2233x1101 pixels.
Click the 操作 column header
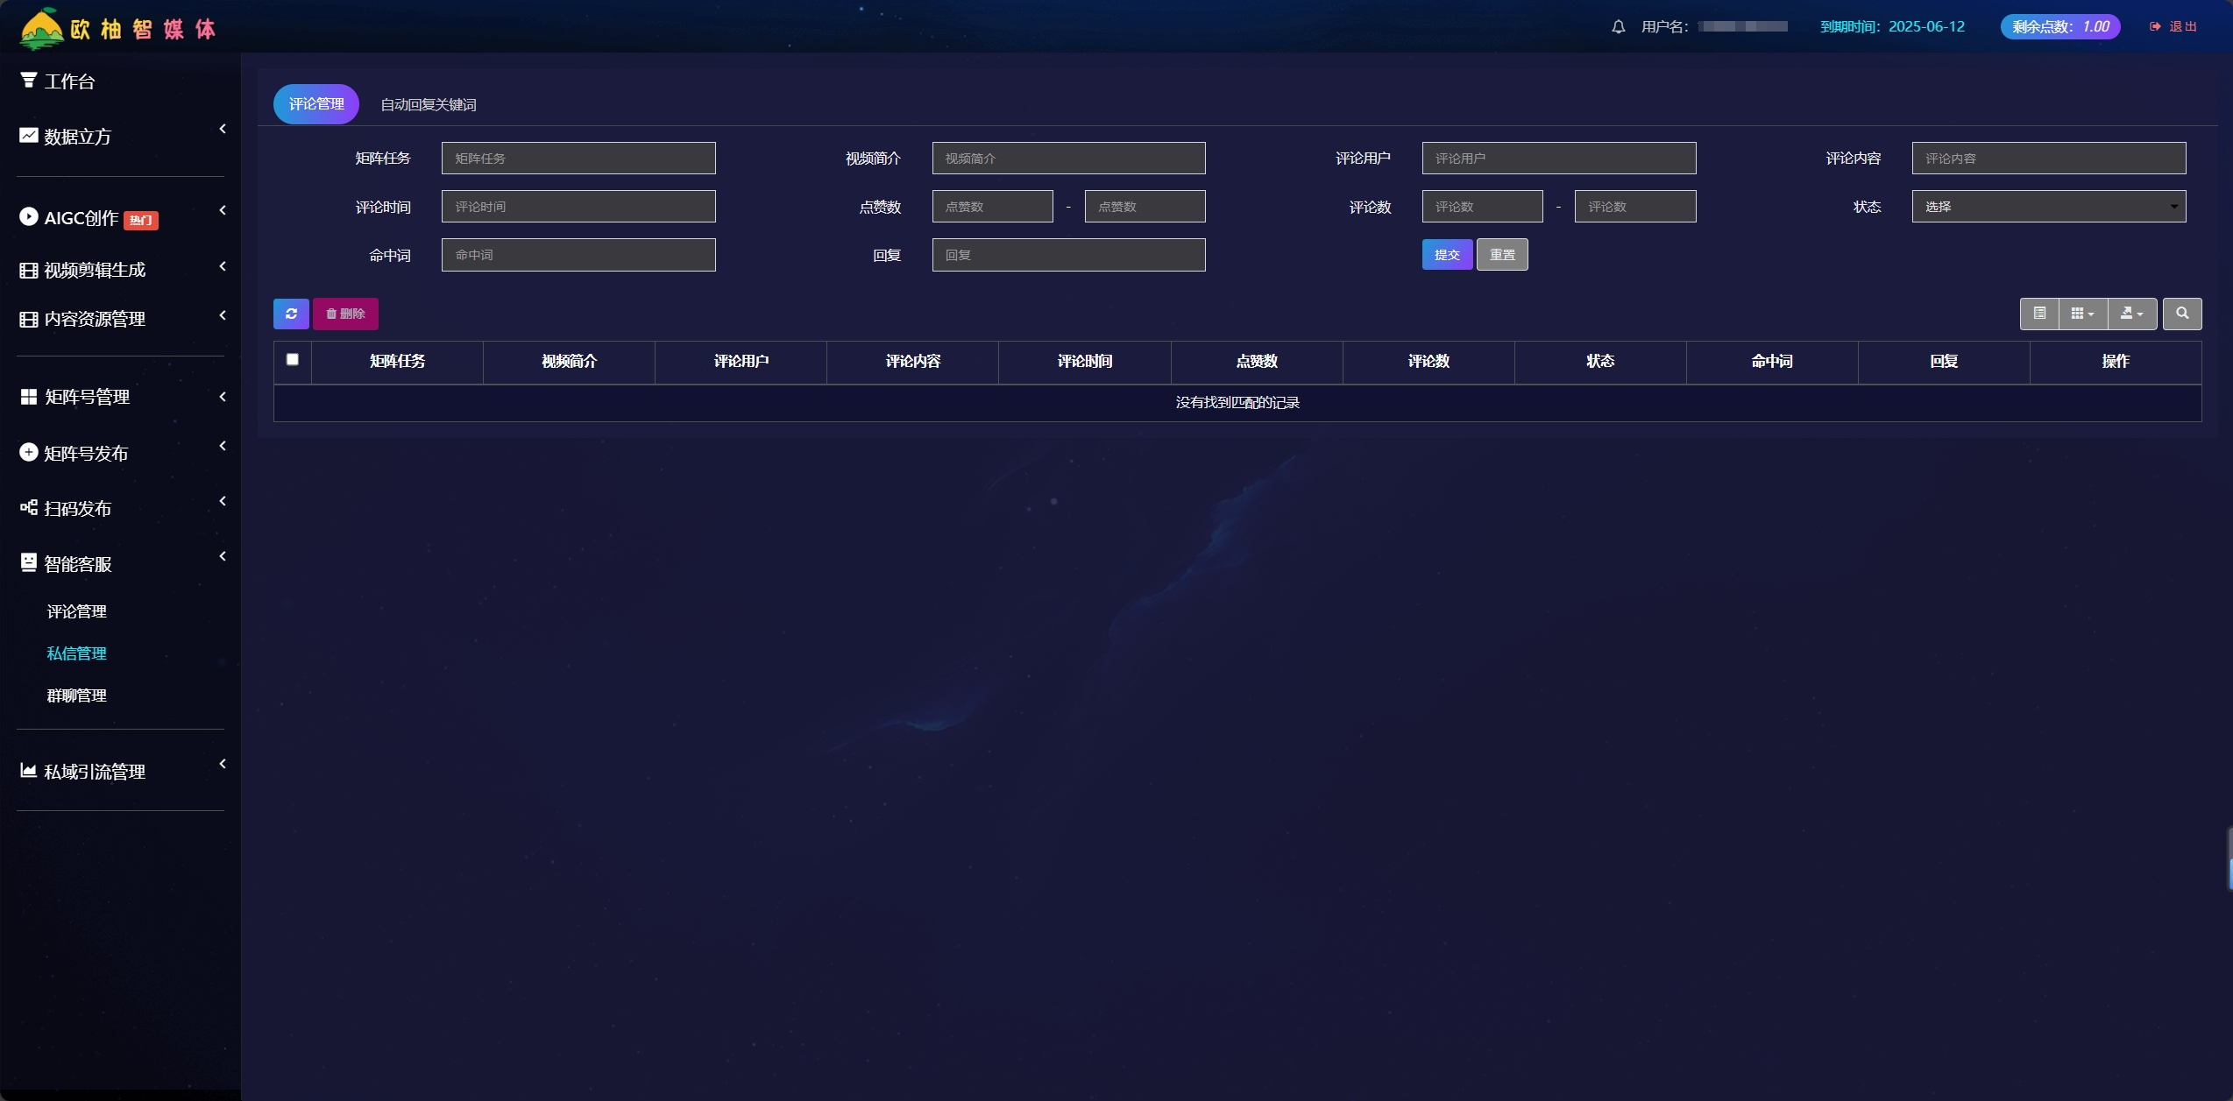(x=2116, y=362)
